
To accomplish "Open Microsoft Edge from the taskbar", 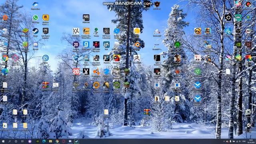I will click(44, 141).
